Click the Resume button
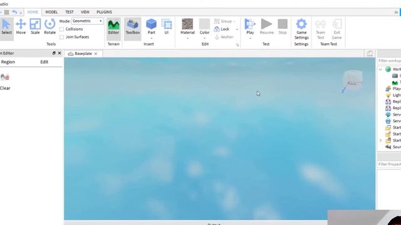 coord(266,26)
